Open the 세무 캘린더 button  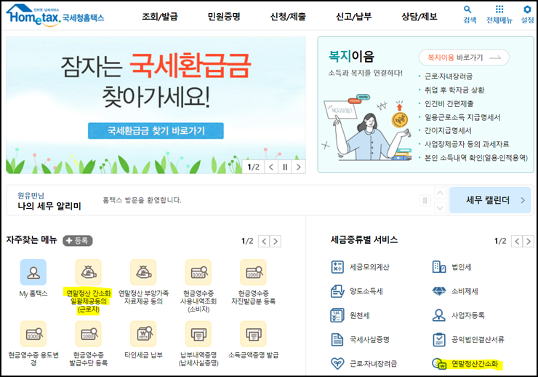pyautogui.click(x=490, y=200)
